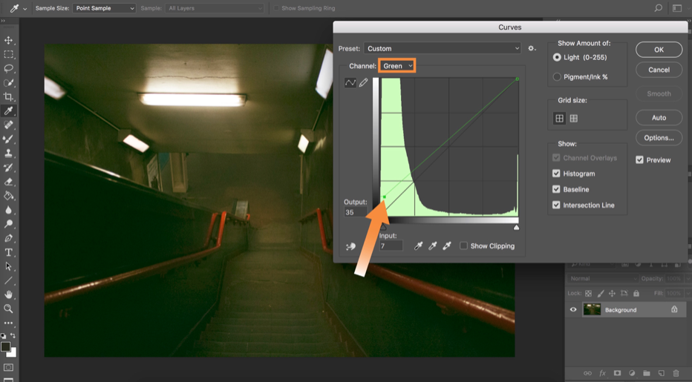Select the Move tool

pyautogui.click(x=8, y=41)
